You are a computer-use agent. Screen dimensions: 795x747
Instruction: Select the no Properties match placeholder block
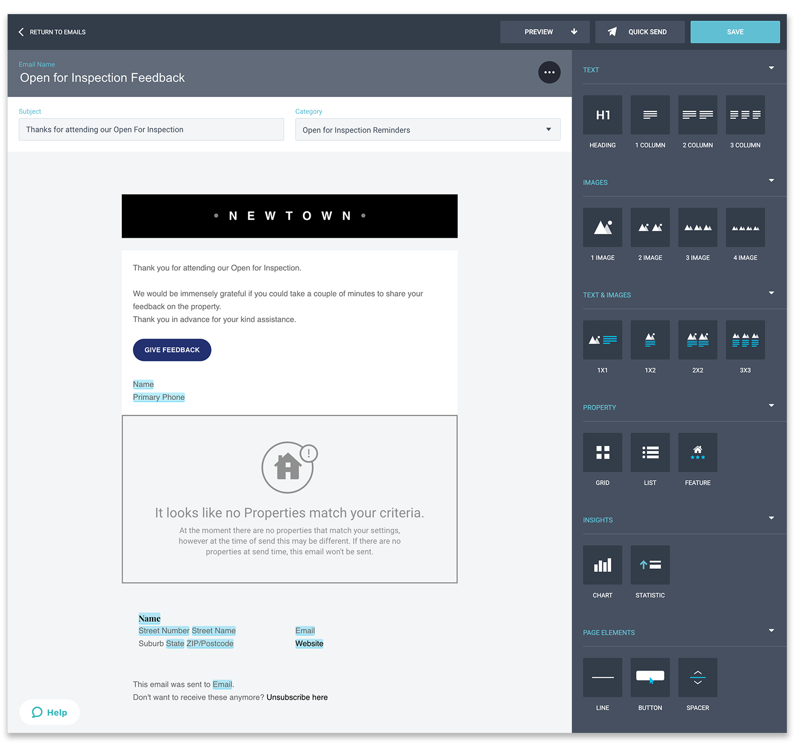pos(290,499)
